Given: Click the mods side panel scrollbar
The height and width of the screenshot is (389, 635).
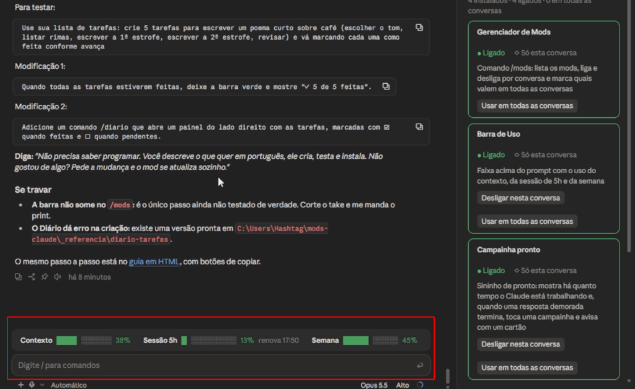Looking at the screenshot, I should coord(629,125).
